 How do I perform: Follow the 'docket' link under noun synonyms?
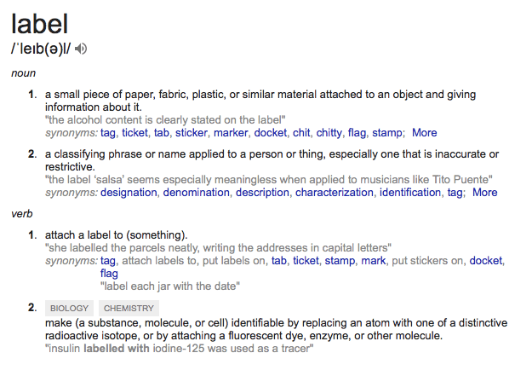coord(271,132)
